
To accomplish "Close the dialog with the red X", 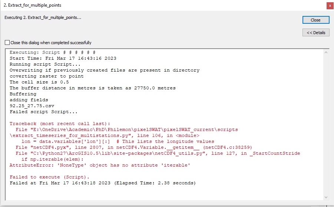I will pos(330,6).
